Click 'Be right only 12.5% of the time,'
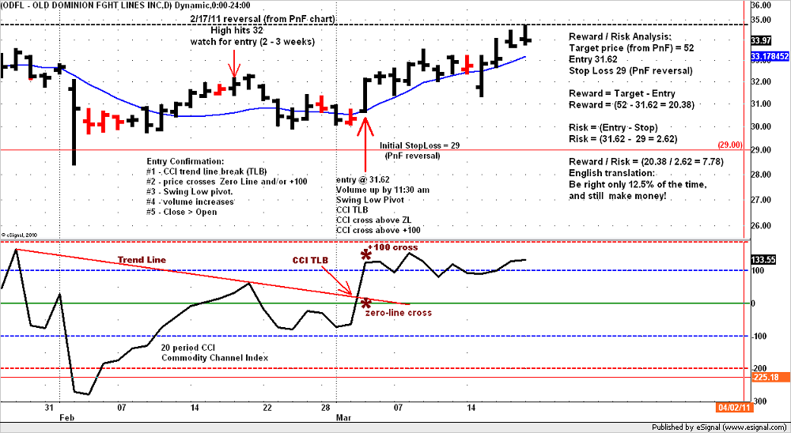This screenshot has height=433, width=791. (x=638, y=184)
